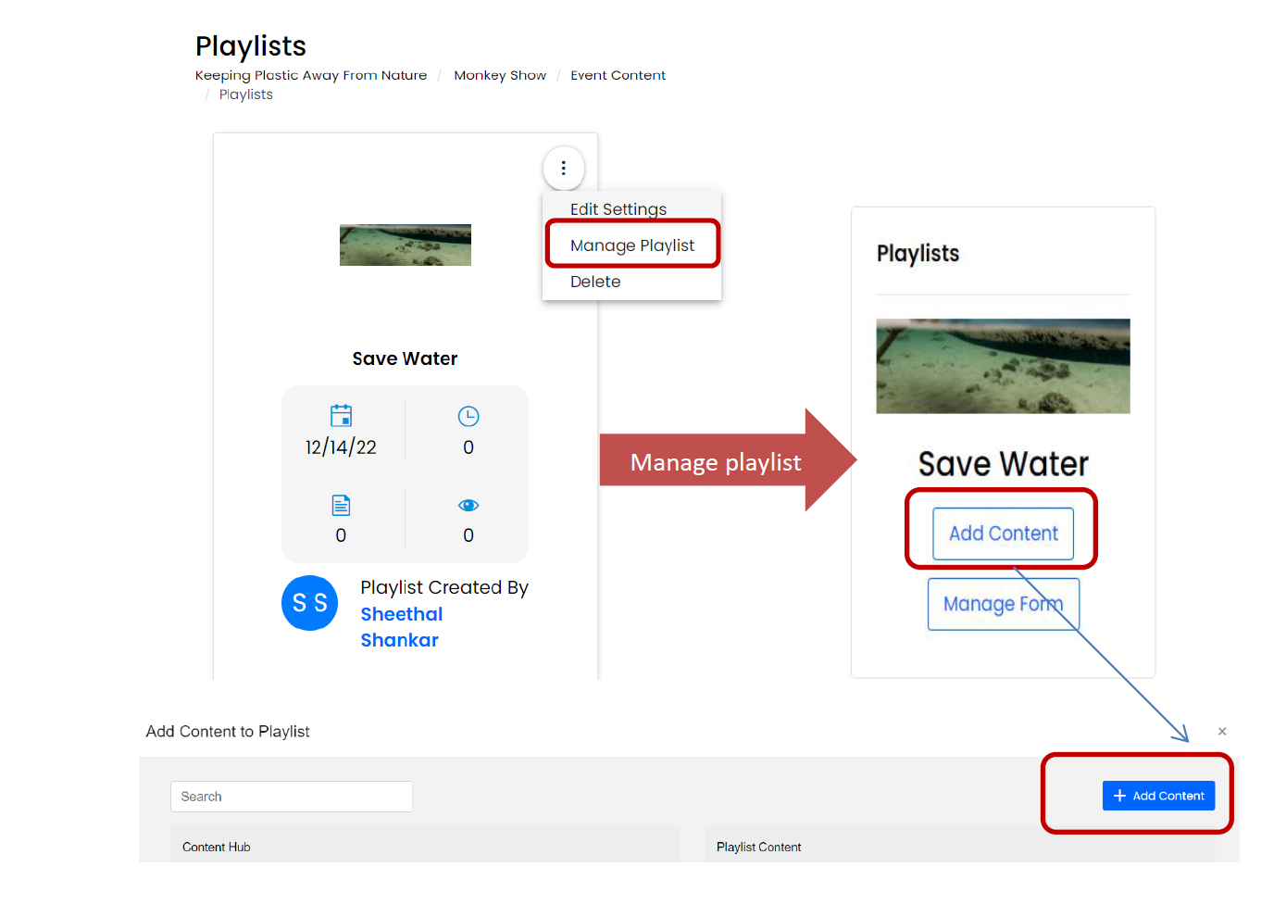Screen dimensions: 1286x917
Task: Click the small Save Water card thumbnail
Action: (x=406, y=245)
